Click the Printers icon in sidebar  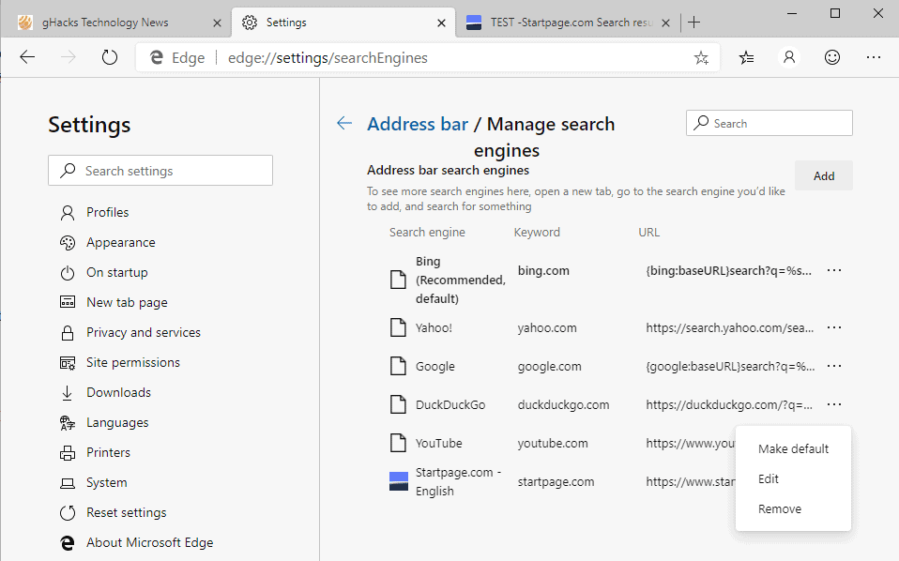click(x=67, y=453)
